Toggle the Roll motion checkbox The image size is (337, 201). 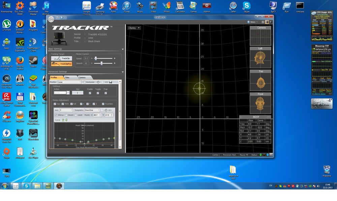pyautogui.click(x=71, y=104)
